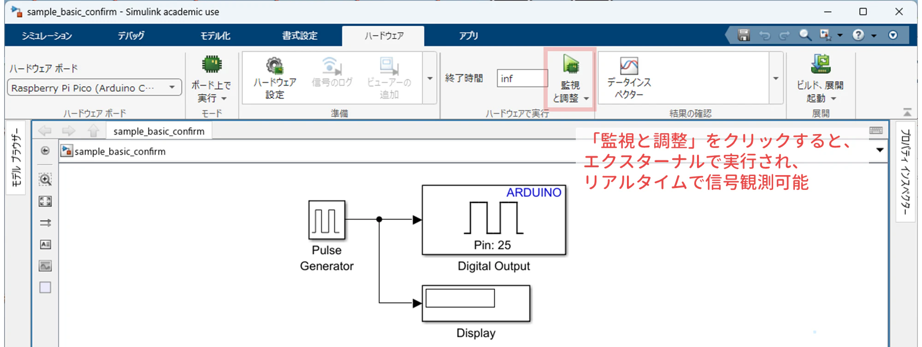Select the Display block
This screenshot has width=922, height=347.
tap(476, 303)
